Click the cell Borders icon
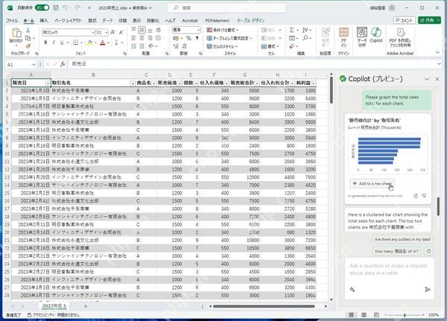 75,42
